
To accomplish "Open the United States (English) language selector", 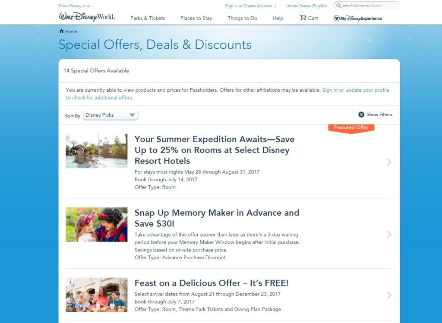I will pos(306,6).
